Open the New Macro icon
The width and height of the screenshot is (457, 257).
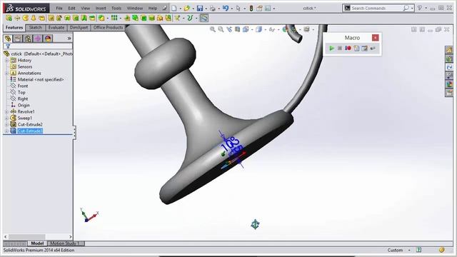[356, 48]
